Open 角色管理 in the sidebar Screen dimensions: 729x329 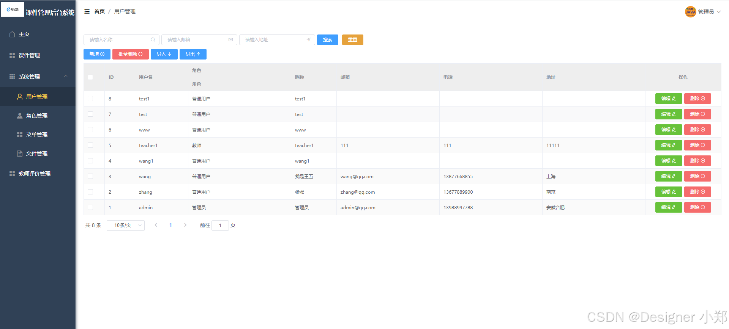click(38, 116)
